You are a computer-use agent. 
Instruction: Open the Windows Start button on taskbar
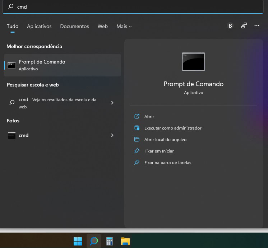pyautogui.click(x=78, y=241)
